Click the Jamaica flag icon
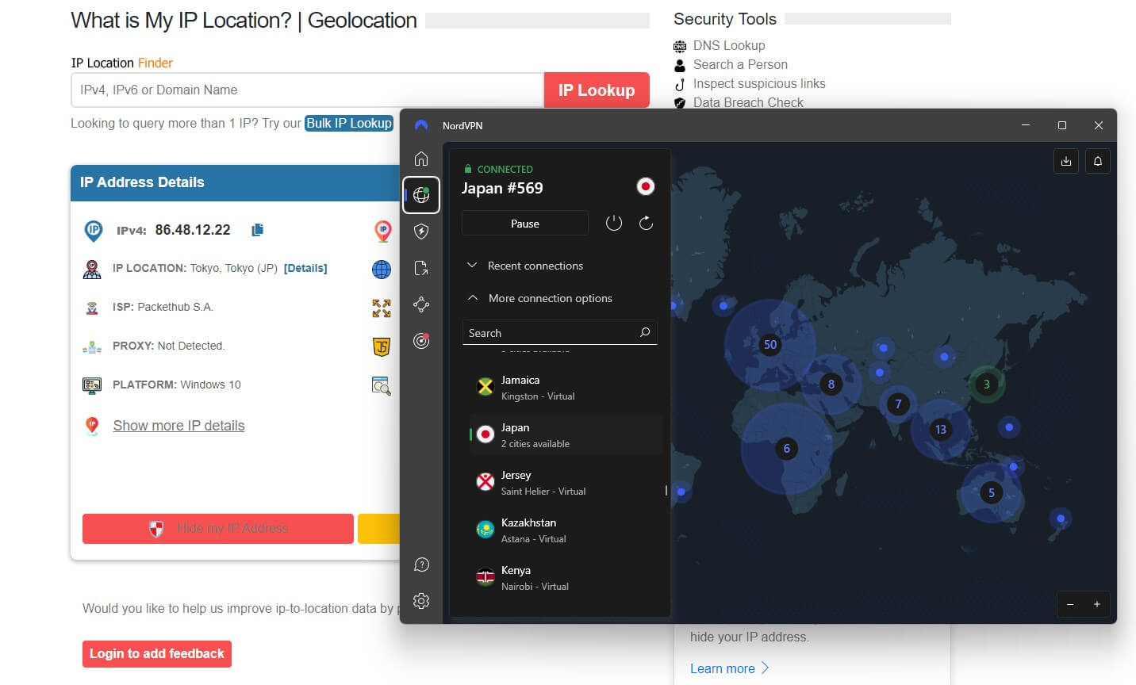Viewport: 1136px width, 685px height. [x=485, y=387]
